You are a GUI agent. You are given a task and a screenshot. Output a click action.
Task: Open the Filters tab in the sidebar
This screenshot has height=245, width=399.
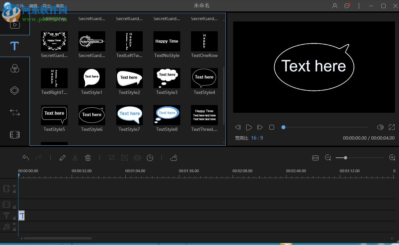click(14, 68)
